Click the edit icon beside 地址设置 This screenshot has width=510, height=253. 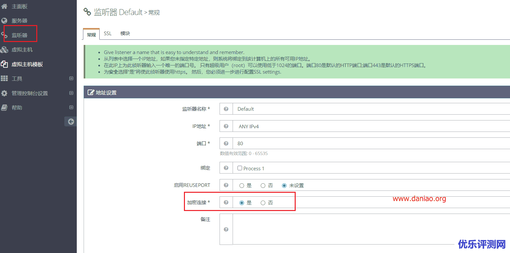91,92
